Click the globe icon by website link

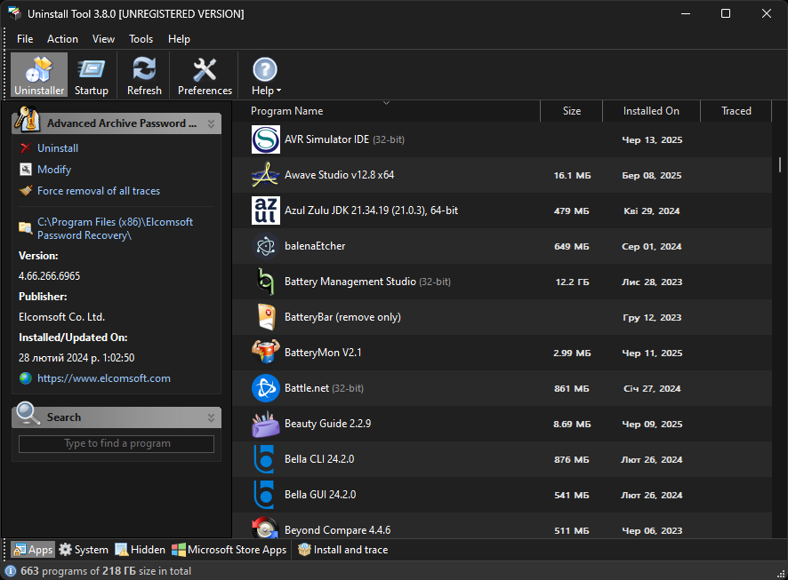click(26, 378)
